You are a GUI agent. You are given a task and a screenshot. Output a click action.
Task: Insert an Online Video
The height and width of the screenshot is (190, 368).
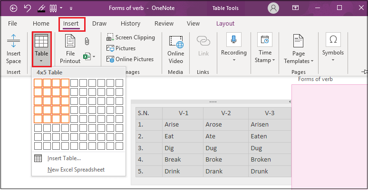pyautogui.click(x=175, y=48)
